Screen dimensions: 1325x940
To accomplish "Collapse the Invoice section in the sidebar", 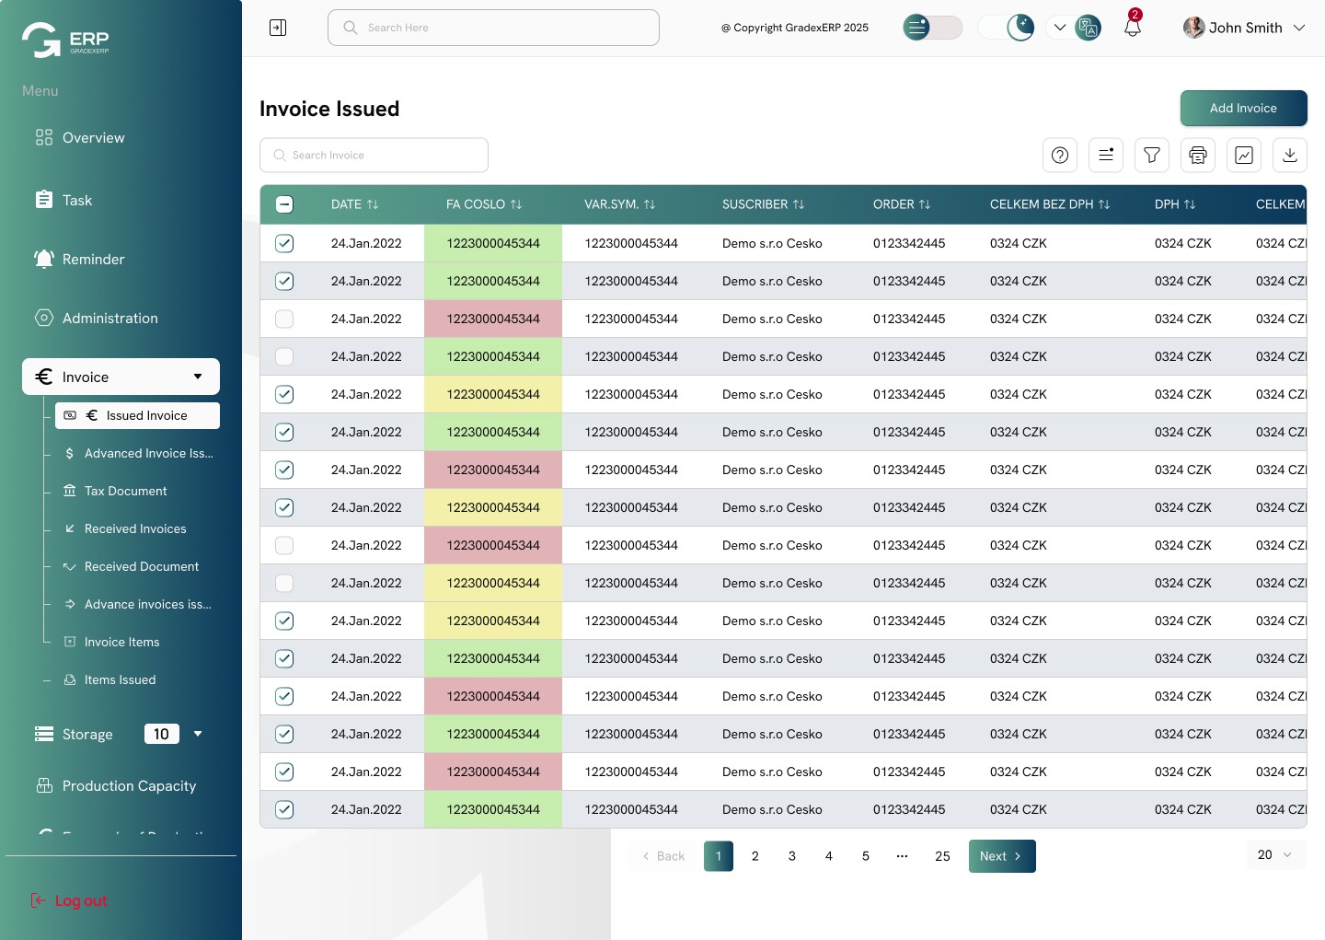I will 197,377.
